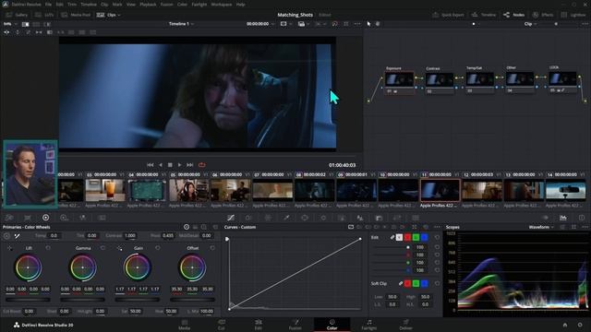The width and height of the screenshot is (591, 332).
Task: Open the Playback menu
Action: [148, 5]
